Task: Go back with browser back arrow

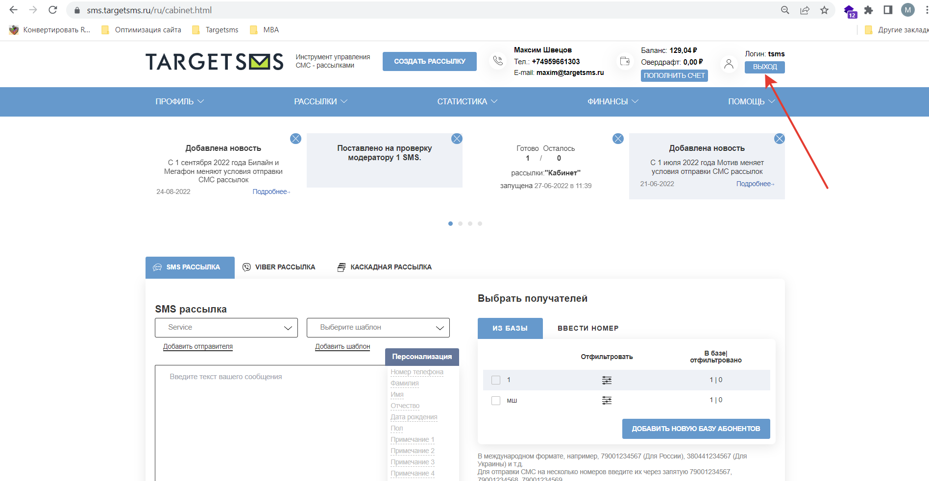Action: [x=13, y=10]
